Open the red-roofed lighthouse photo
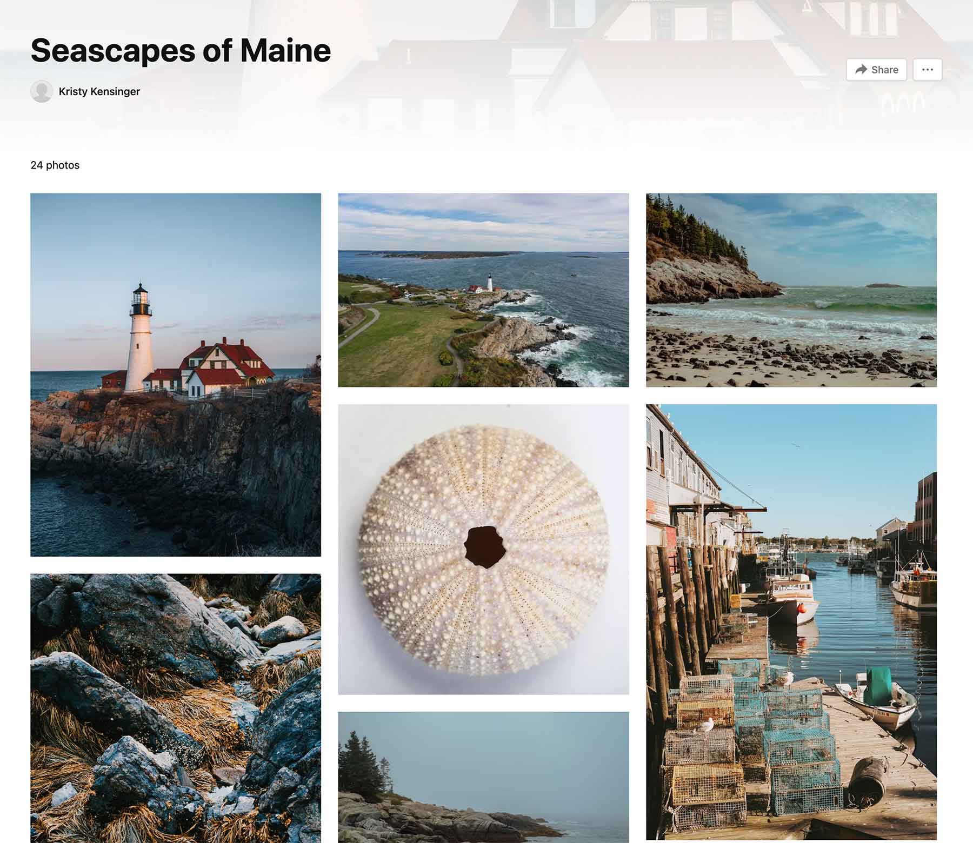 (x=176, y=375)
